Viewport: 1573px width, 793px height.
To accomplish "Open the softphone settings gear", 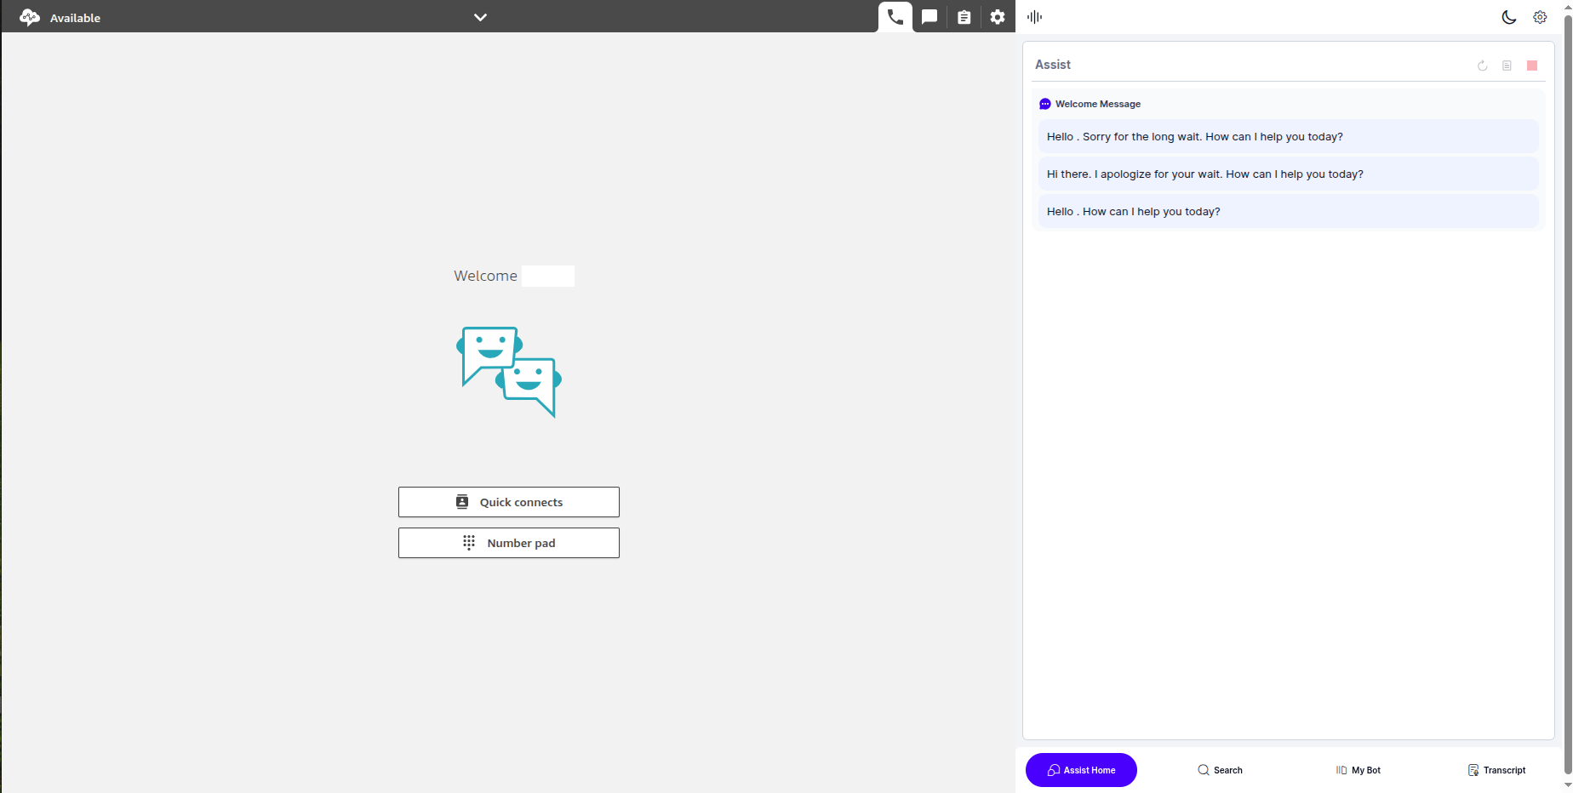I will pos(998,17).
